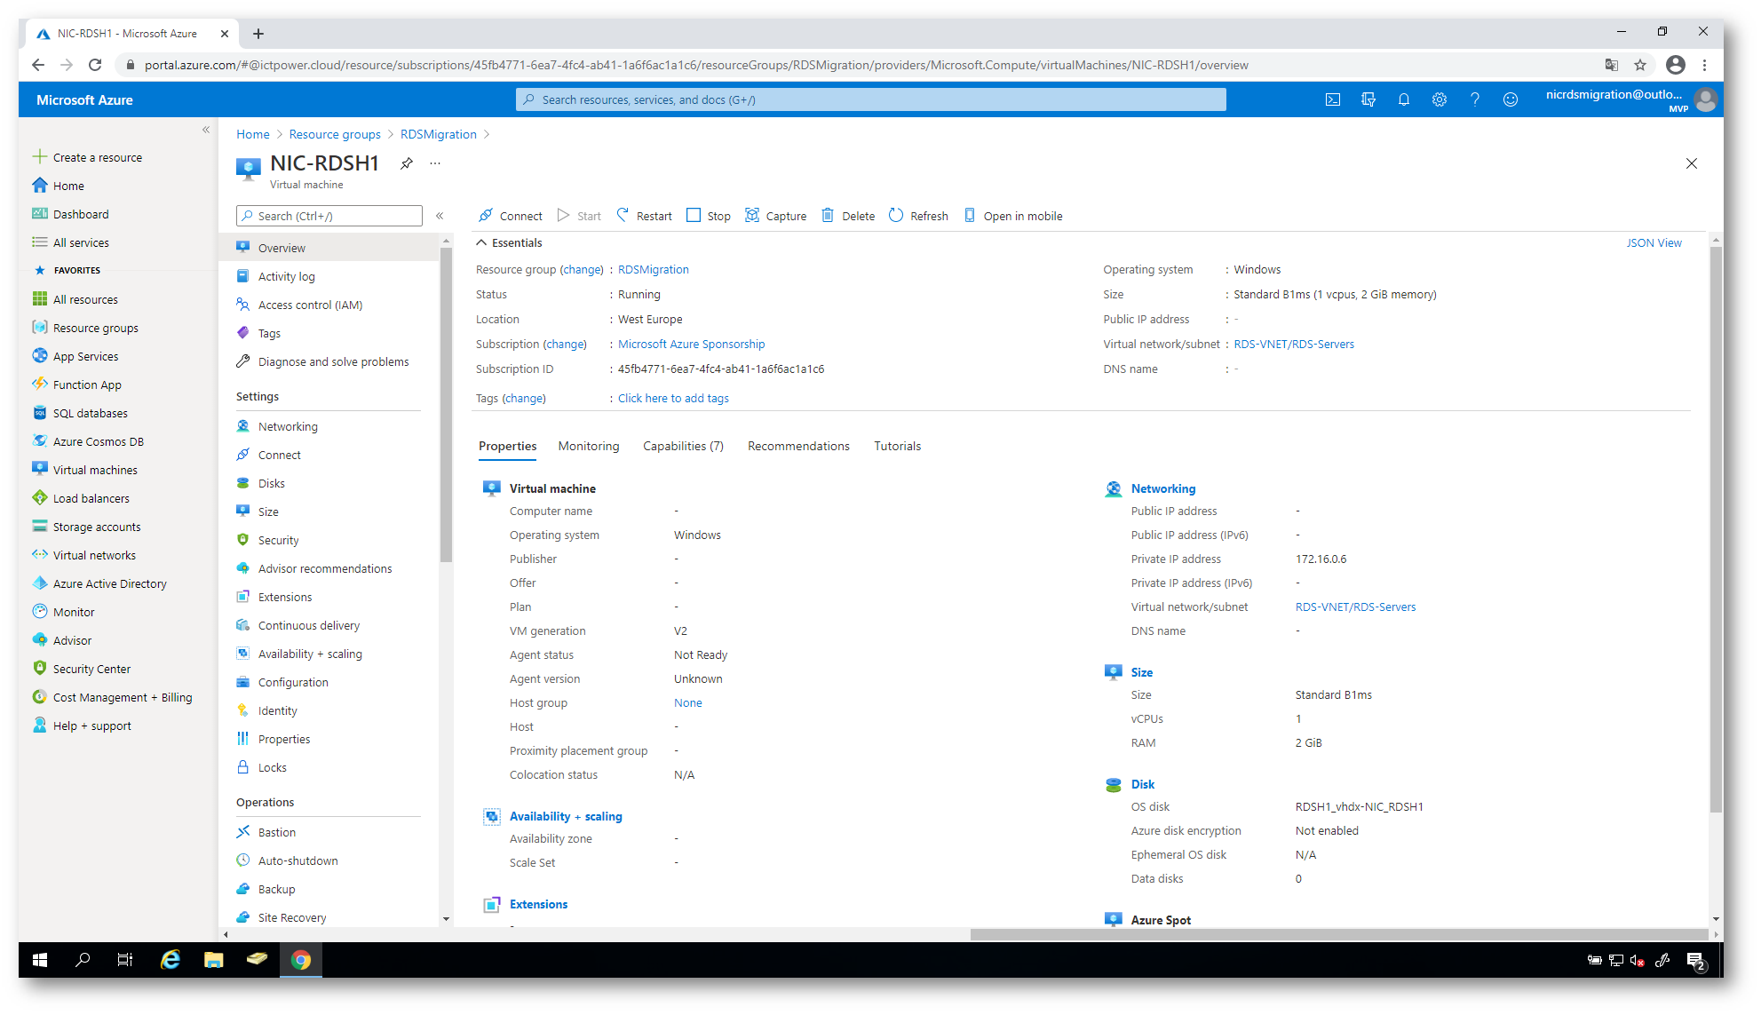Open Access control (IAM)
Screen dimensions: 1761x1015
[x=299, y=305]
